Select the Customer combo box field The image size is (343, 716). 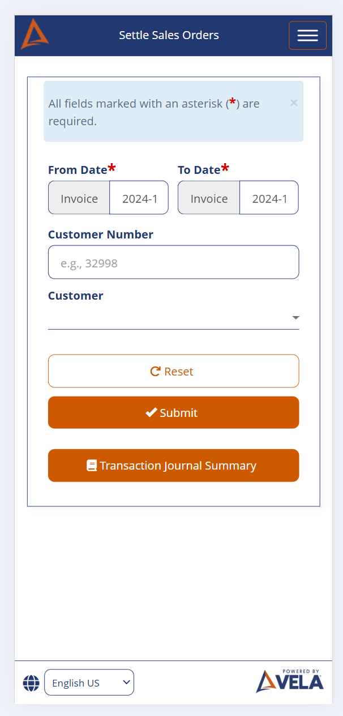(x=168, y=318)
